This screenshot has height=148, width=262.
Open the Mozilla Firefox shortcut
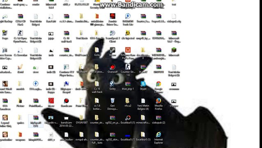tap(159, 104)
